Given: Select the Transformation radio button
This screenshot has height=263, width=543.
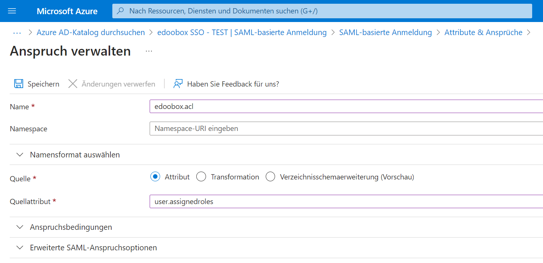Looking at the screenshot, I should point(201,177).
